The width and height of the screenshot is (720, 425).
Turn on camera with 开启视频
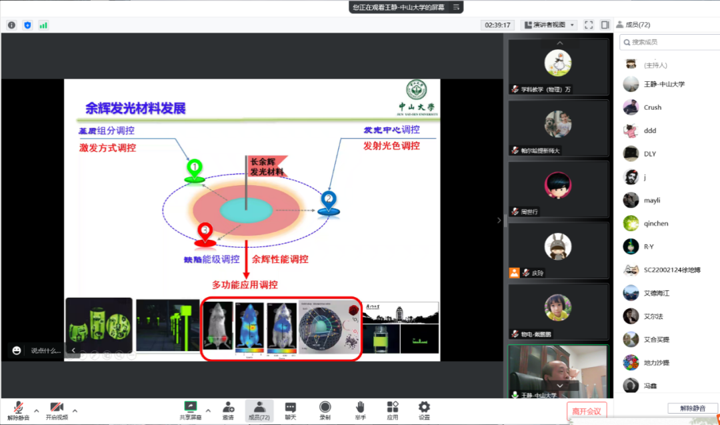(57, 410)
